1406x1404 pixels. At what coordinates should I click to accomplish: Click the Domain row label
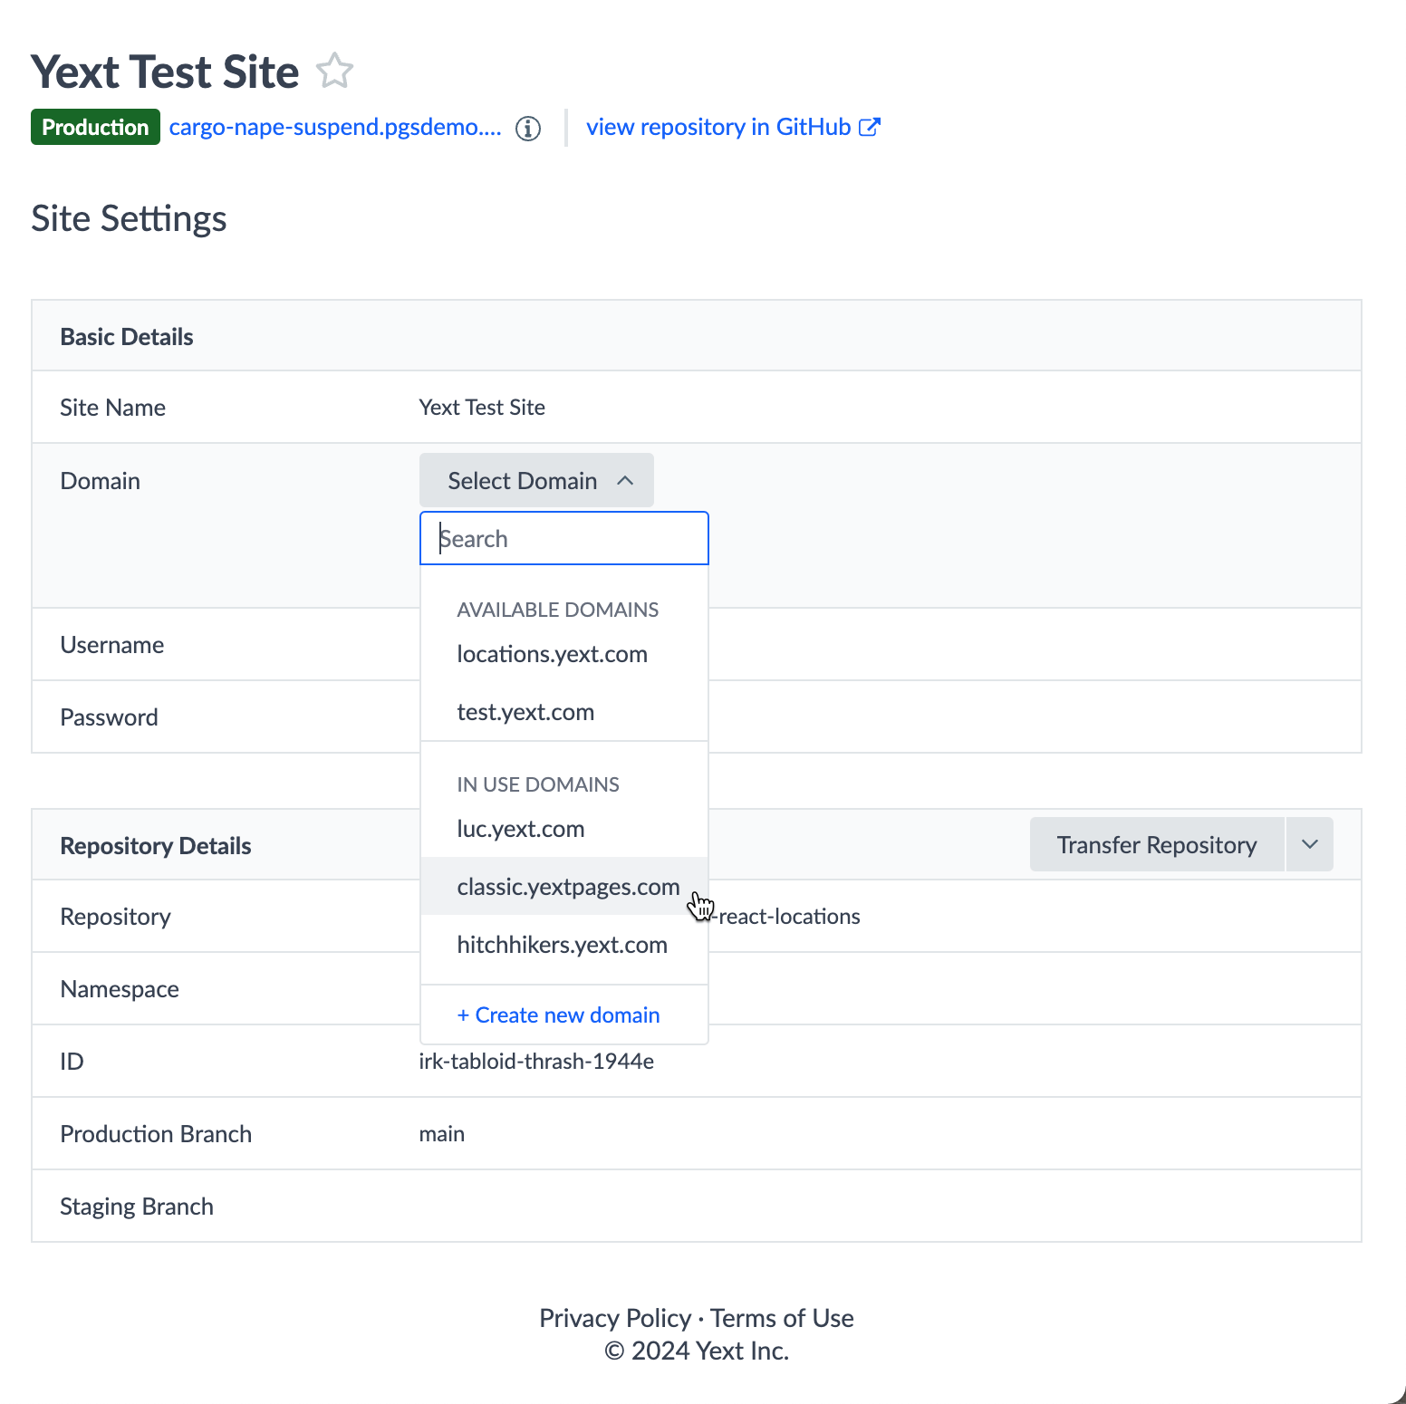100,480
